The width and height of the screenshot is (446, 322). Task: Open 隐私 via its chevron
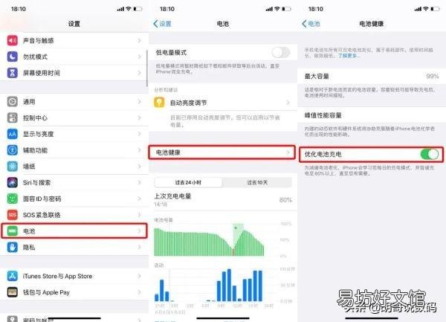click(x=140, y=248)
